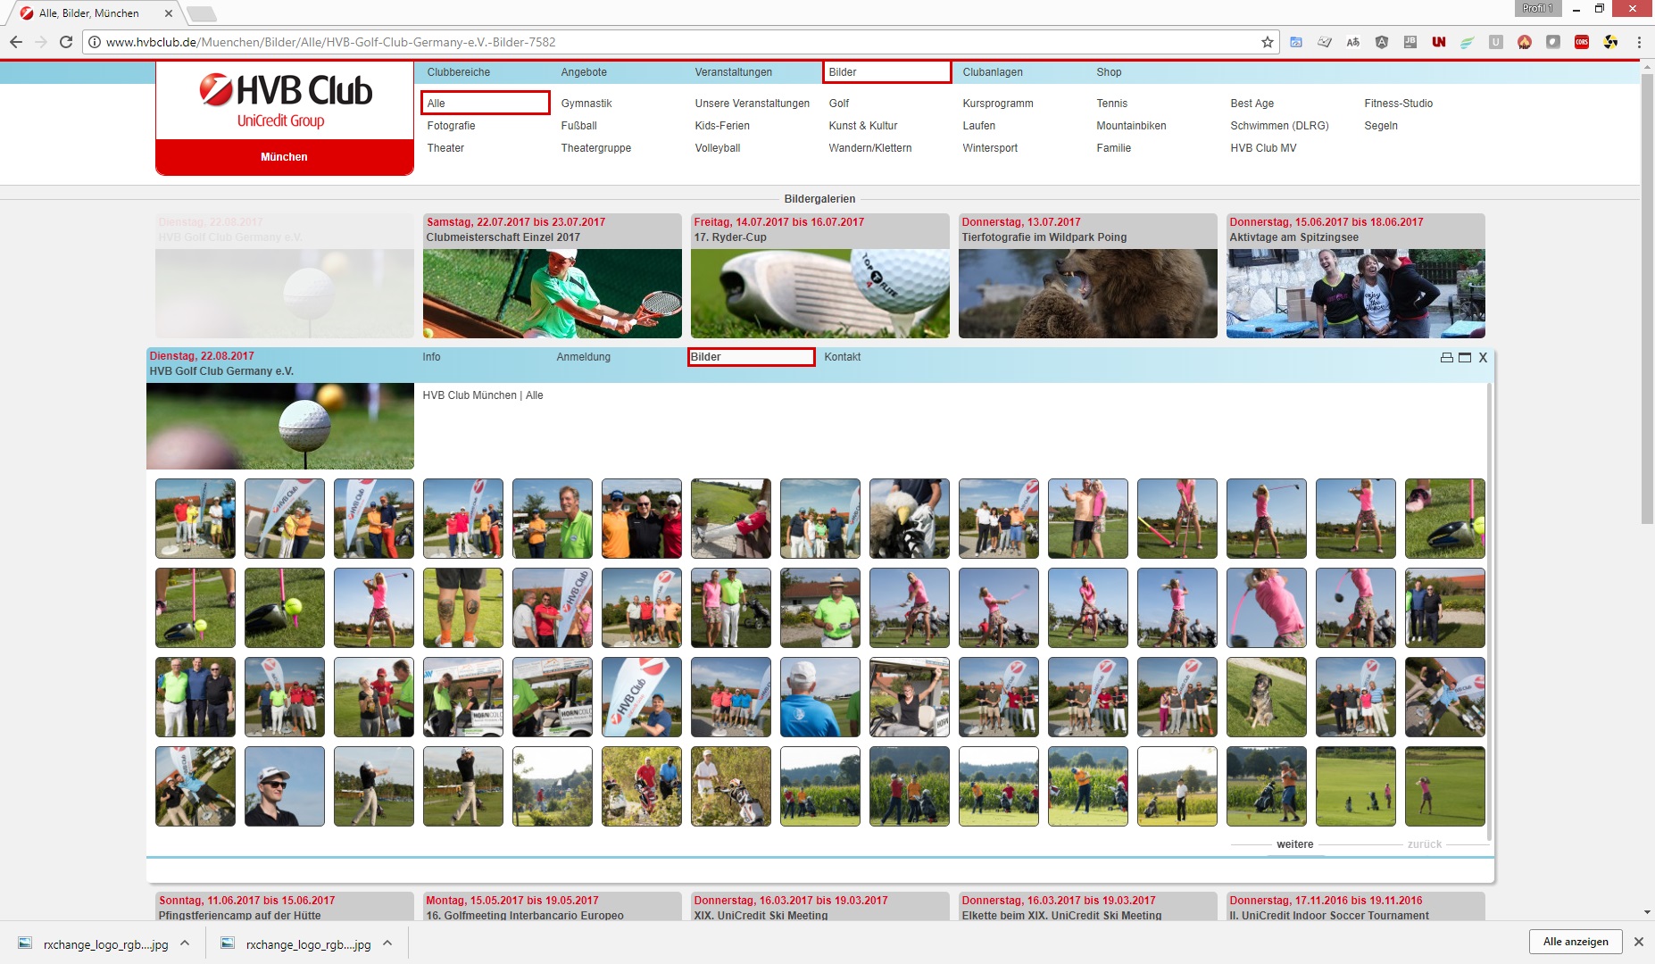Screen dimensions: 1655x964
Task: Switch to the Bilder tab in gallery panel
Action: (x=751, y=357)
